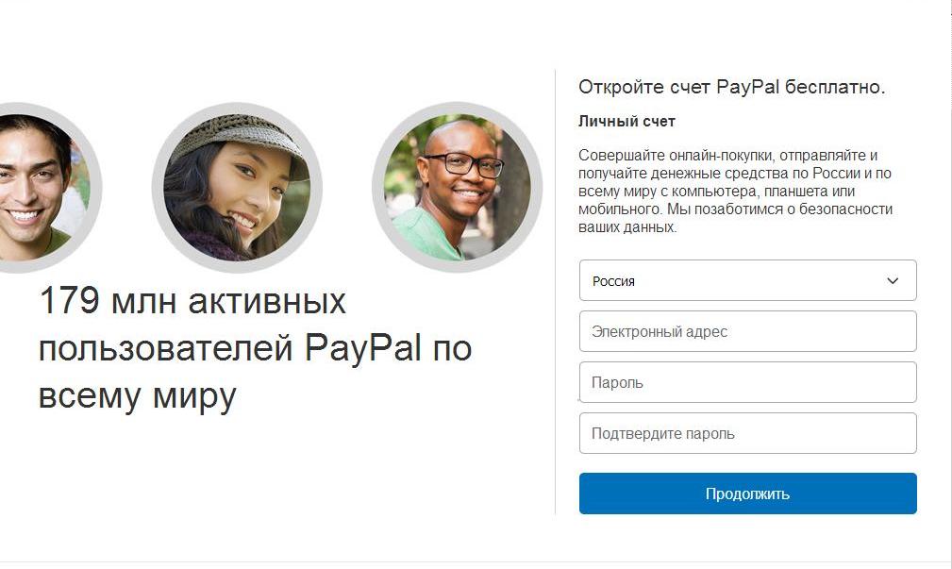
Task: Click the пользователей PayPal по headline line
Action: tap(255, 349)
